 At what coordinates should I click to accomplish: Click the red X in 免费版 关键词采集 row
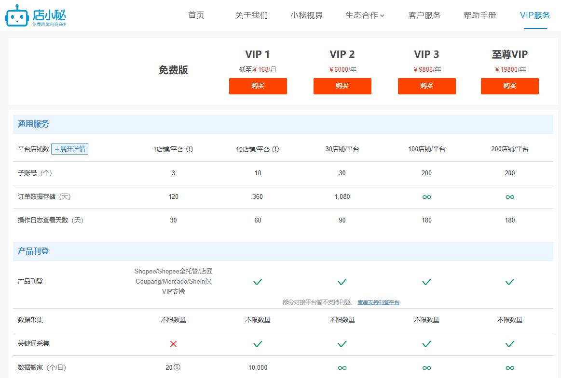(x=173, y=344)
